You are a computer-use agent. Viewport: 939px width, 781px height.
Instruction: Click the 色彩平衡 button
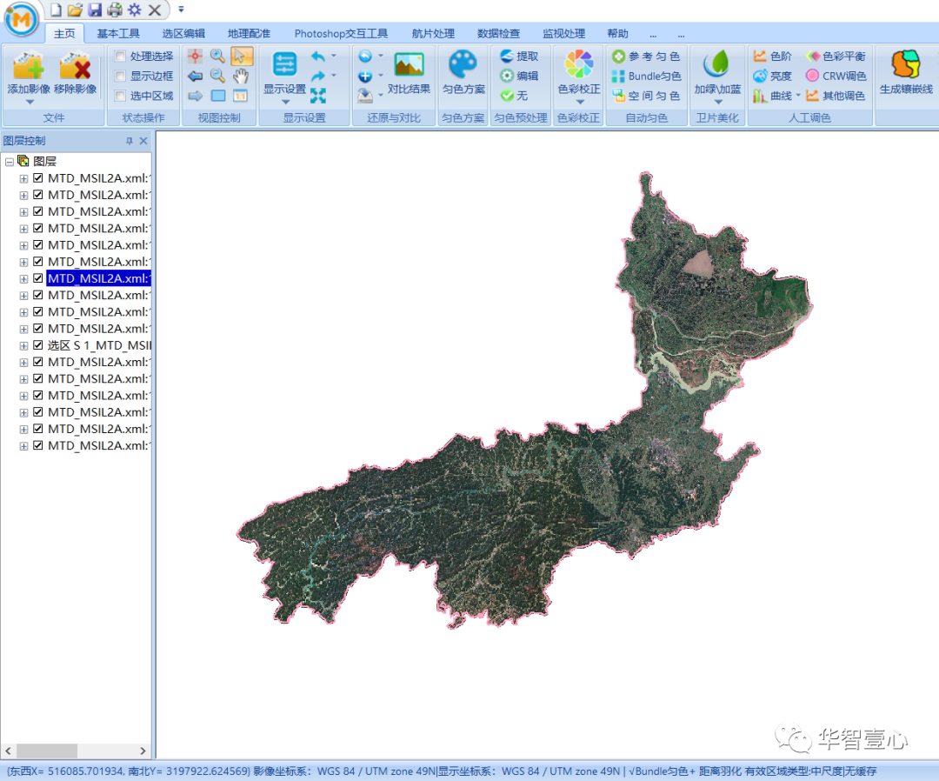coord(836,57)
